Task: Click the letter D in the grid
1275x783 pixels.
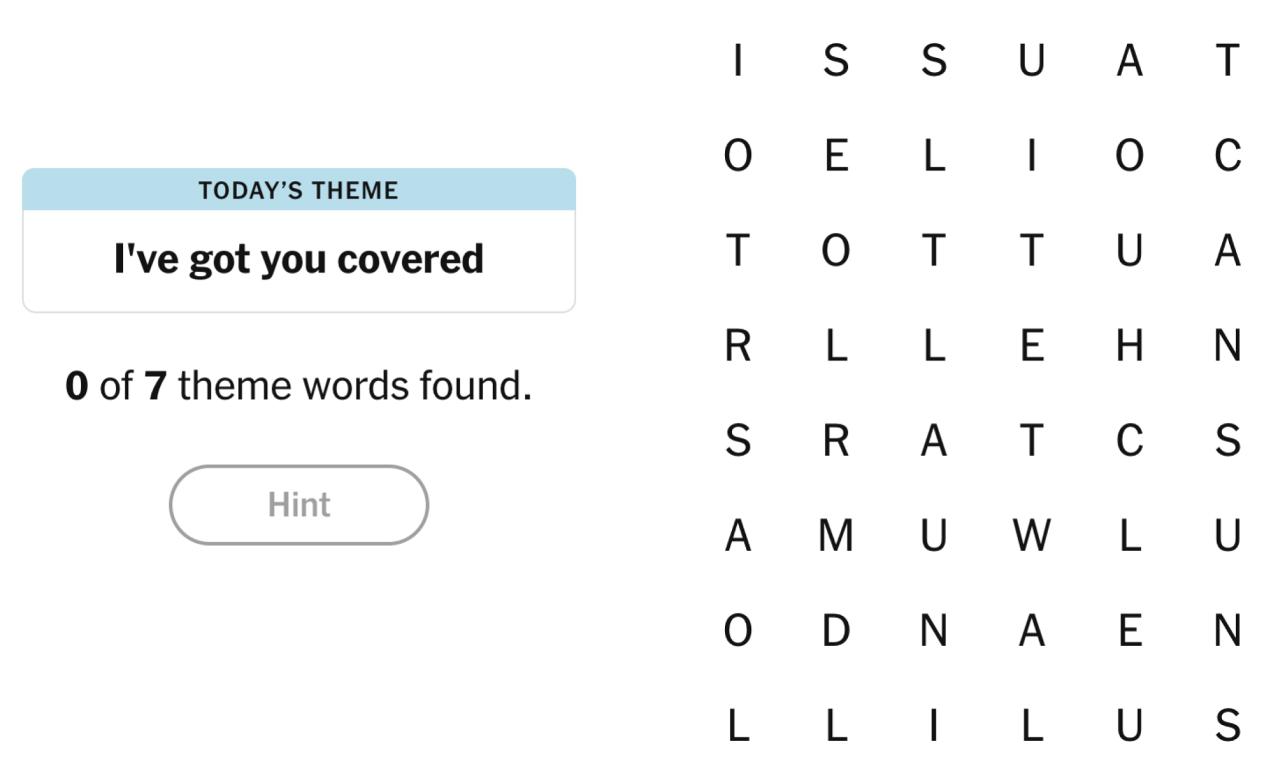Action: (x=836, y=631)
